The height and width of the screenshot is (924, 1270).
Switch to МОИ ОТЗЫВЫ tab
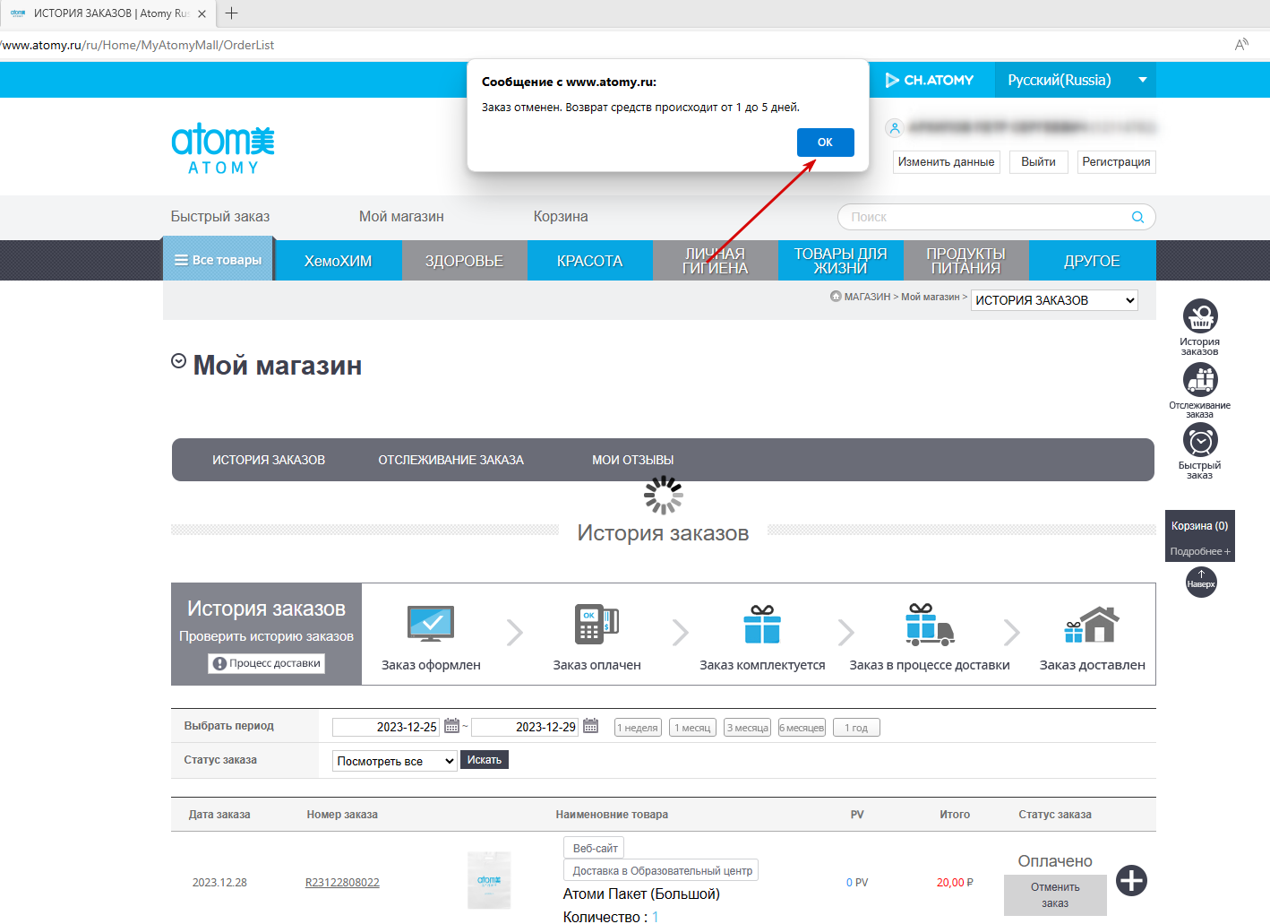pyautogui.click(x=633, y=460)
